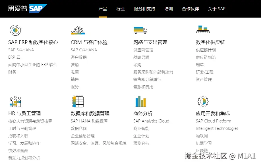Click the delivery truck spend management icon
This screenshot has width=261, height=165.
(x=140, y=30)
